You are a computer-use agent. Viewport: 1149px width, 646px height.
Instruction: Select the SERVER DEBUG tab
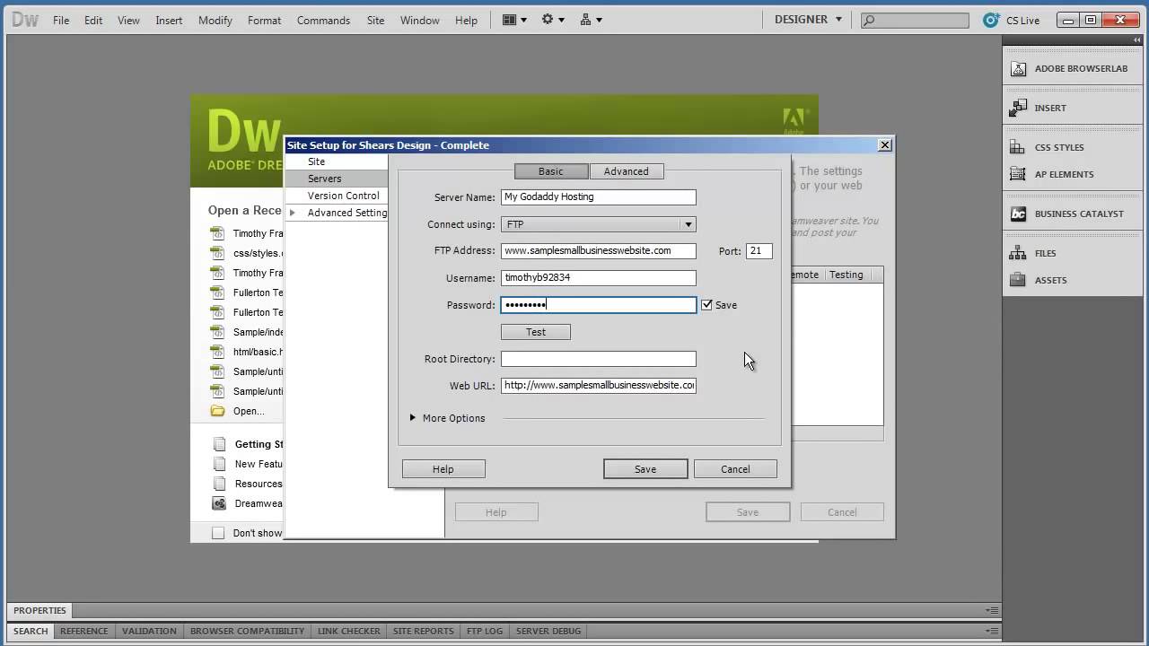coord(548,631)
